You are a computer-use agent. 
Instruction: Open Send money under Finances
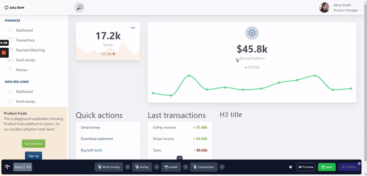[26, 60]
